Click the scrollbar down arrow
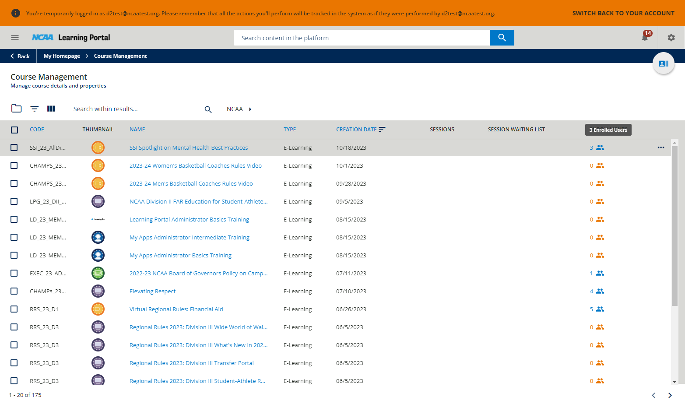The height and width of the screenshot is (404, 685). (674, 382)
